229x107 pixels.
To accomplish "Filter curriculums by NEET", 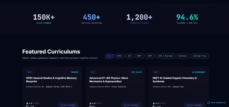I will [140, 56].
